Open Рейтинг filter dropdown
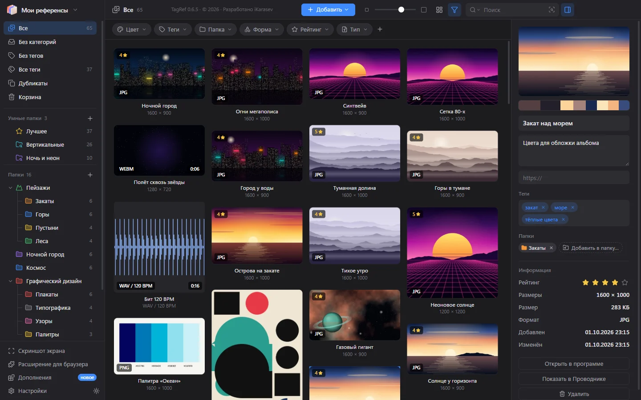 (x=310, y=29)
